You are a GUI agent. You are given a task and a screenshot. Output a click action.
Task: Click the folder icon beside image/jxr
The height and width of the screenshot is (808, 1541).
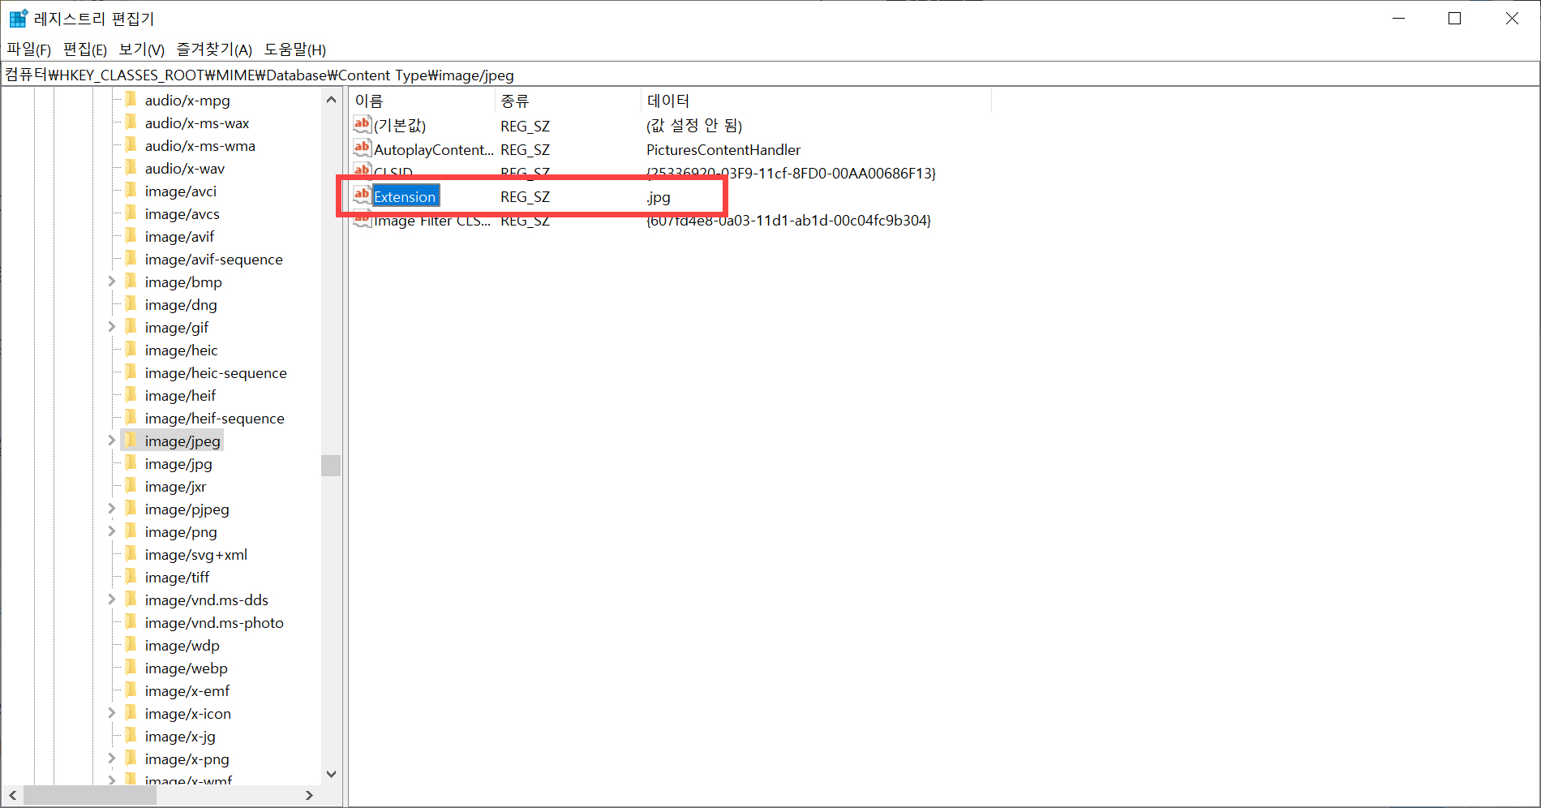pos(131,486)
